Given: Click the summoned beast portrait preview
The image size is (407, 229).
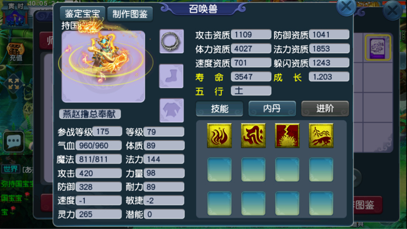Looking at the screenshot, I should point(103,67).
